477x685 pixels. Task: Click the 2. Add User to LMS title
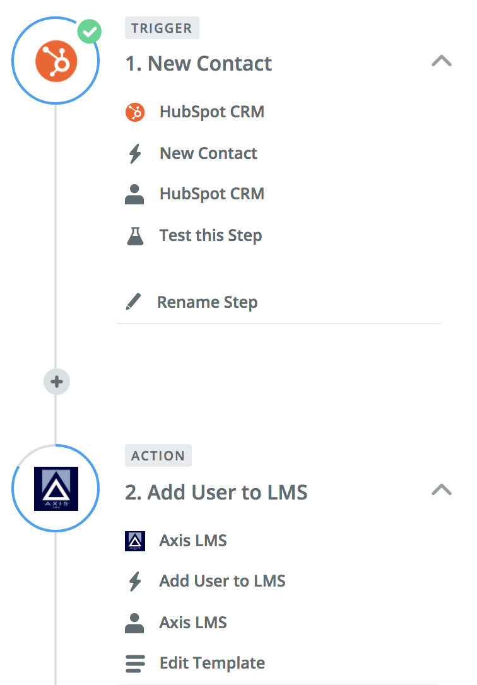click(216, 493)
